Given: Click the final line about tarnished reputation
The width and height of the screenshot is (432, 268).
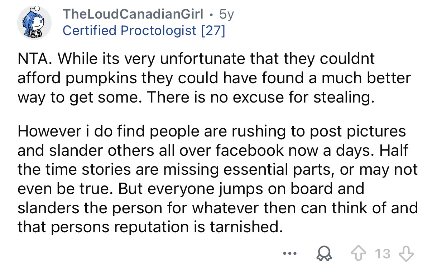Looking at the screenshot, I should [148, 227].
